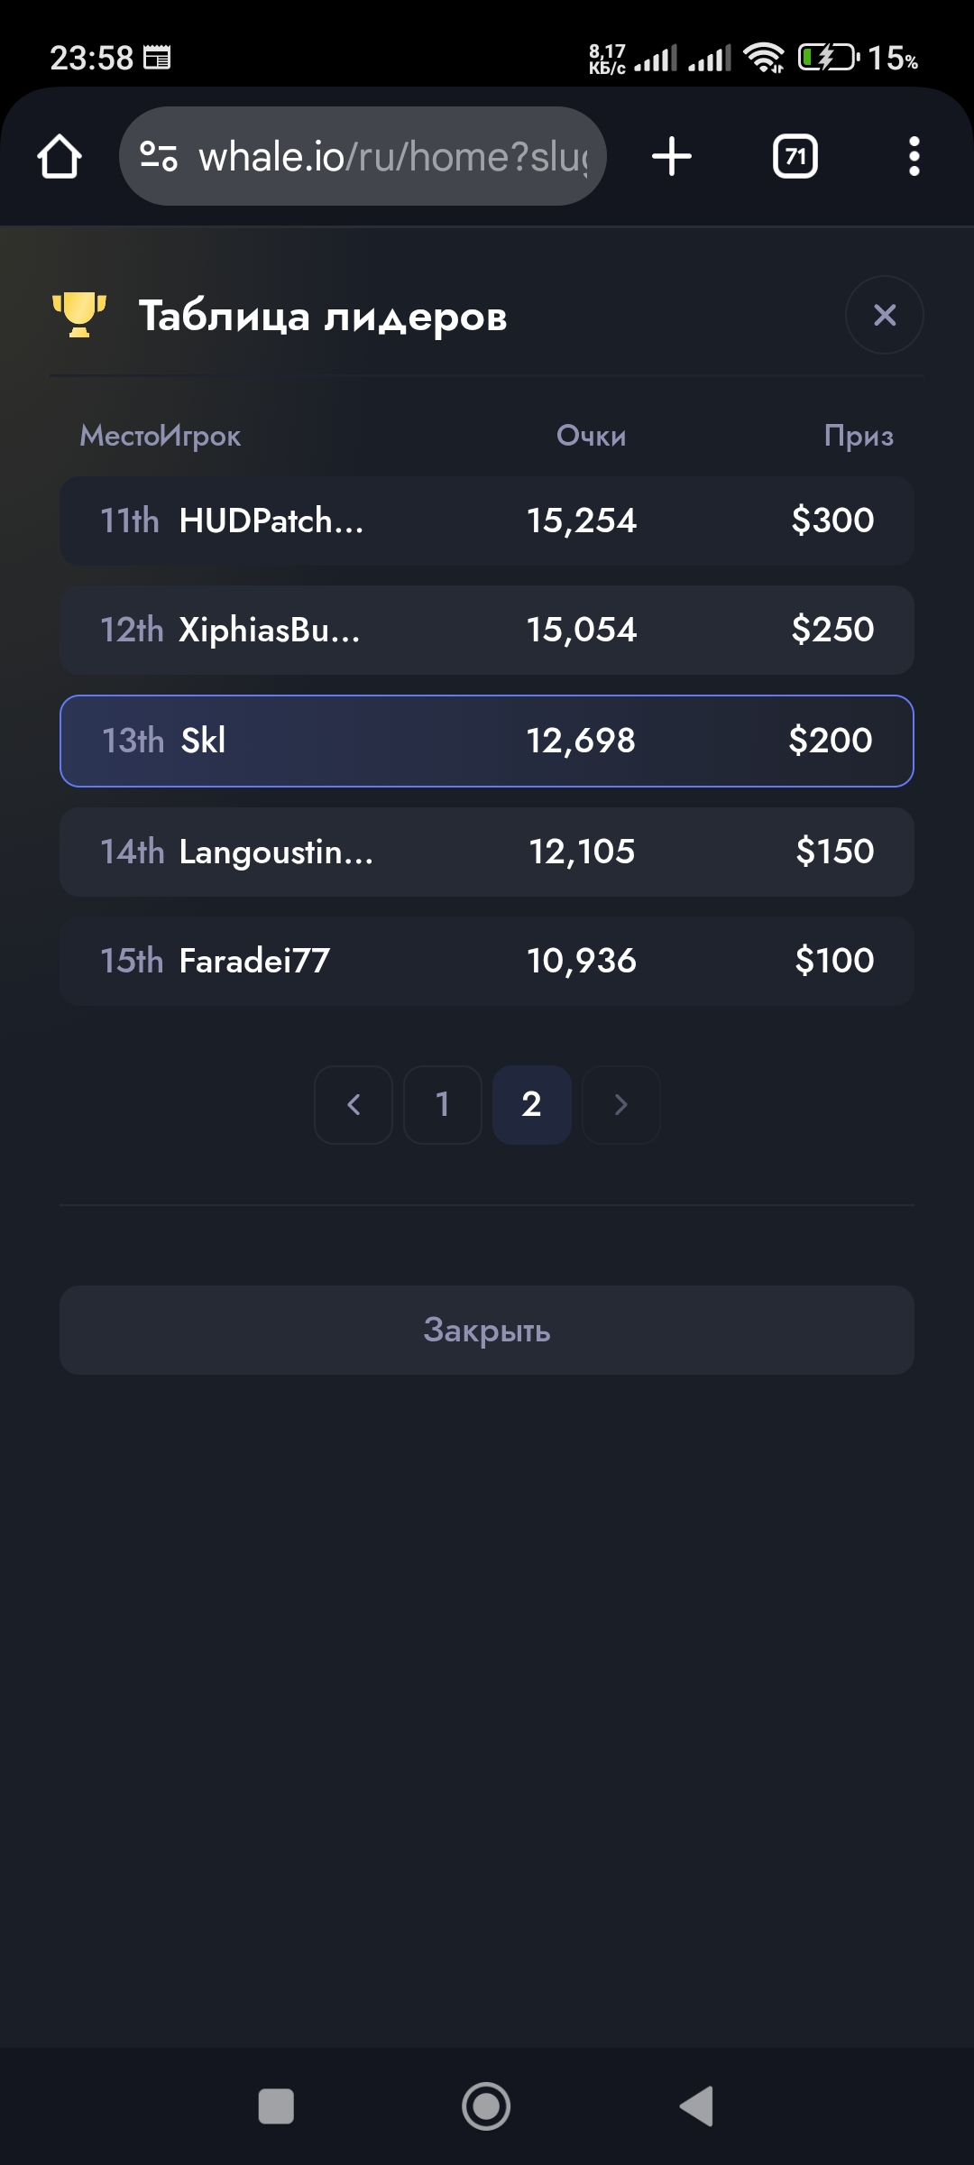Tap the browser home icon

pyautogui.click(x=60, y=157)
